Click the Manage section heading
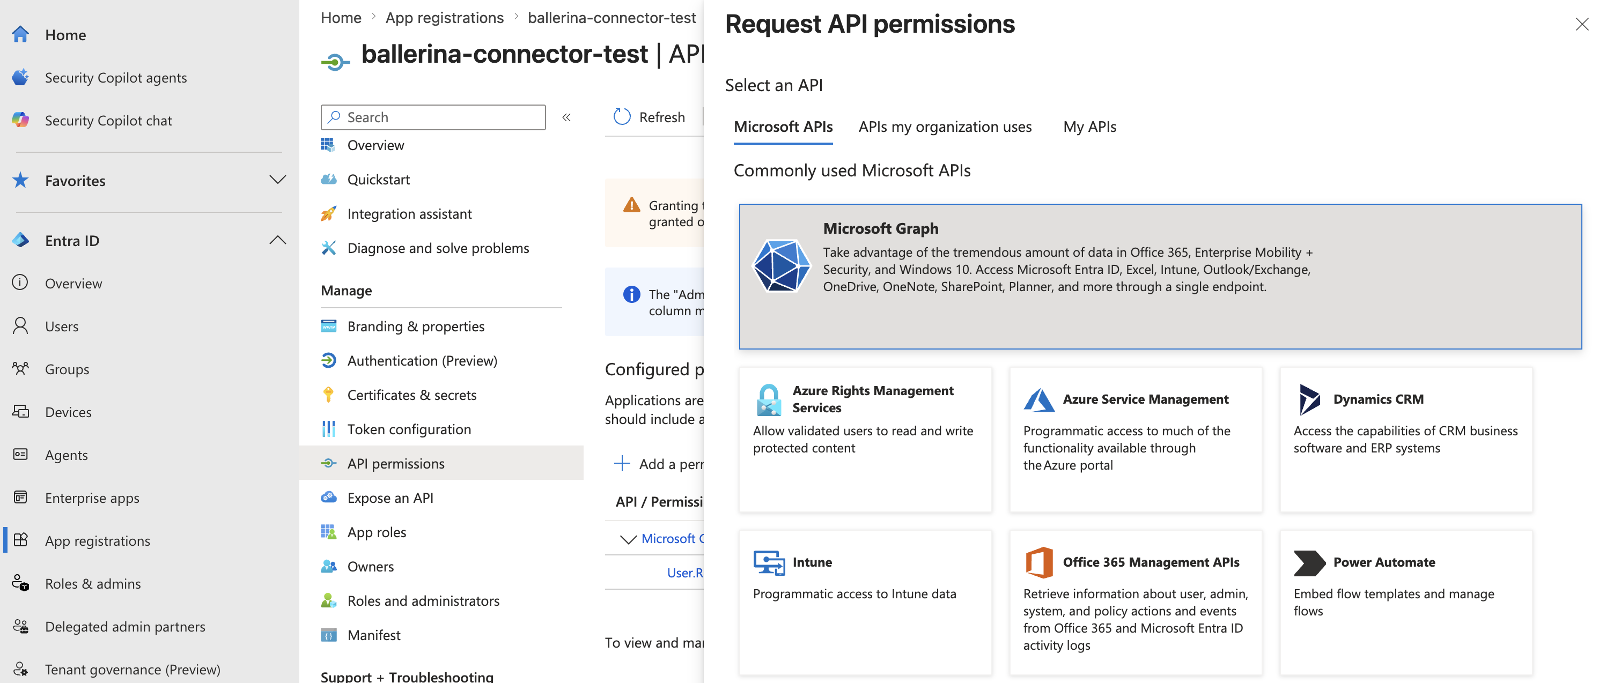 pyautogui.click(x=346, y=290)
